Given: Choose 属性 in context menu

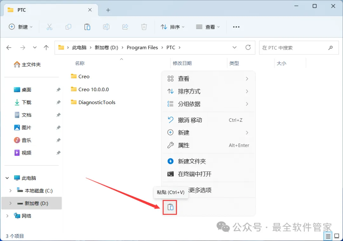Looking at the screenshot, I should pyautogui.click(x=208, y=145).
